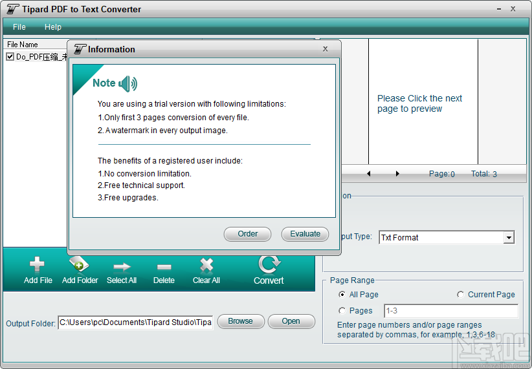
Task: Click 'A watermark in every output image' line
Action: 162,131
